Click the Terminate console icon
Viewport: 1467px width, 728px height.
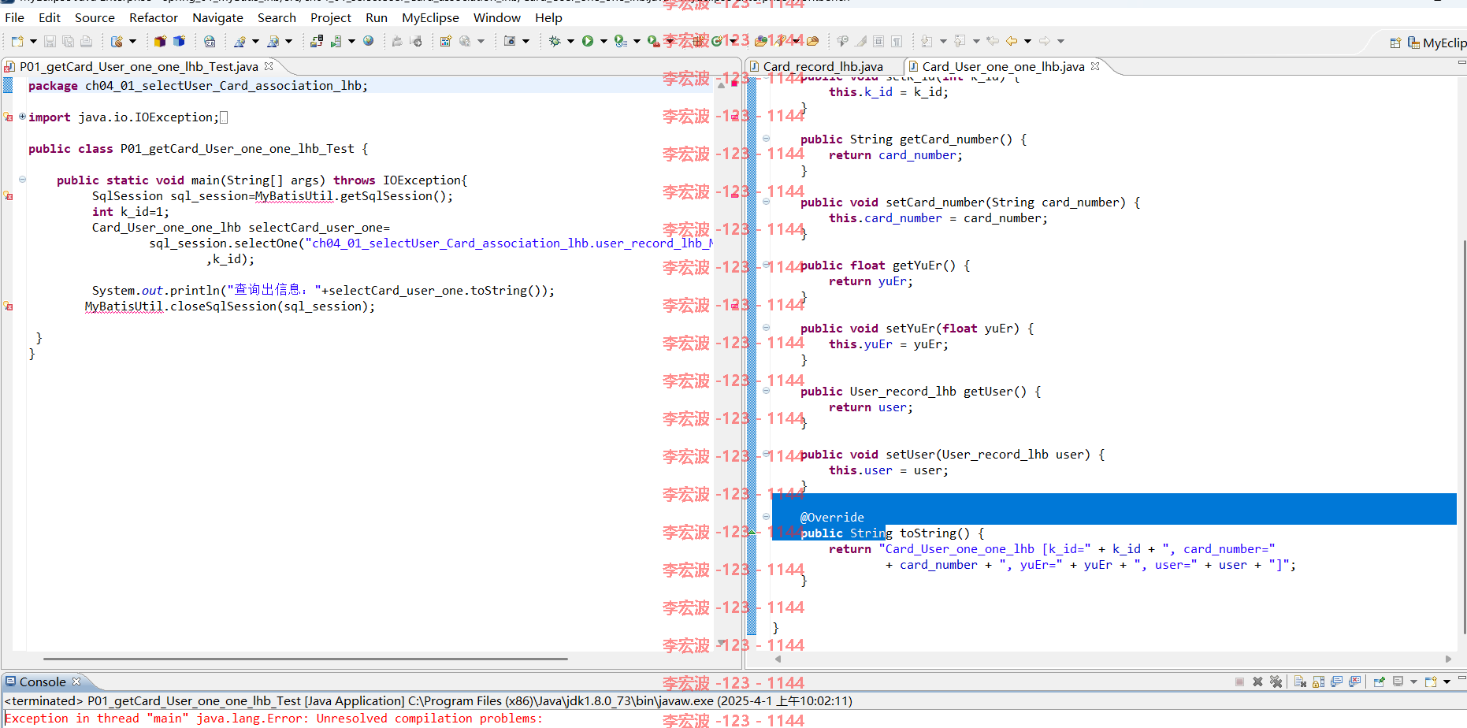coord(1239,682)
